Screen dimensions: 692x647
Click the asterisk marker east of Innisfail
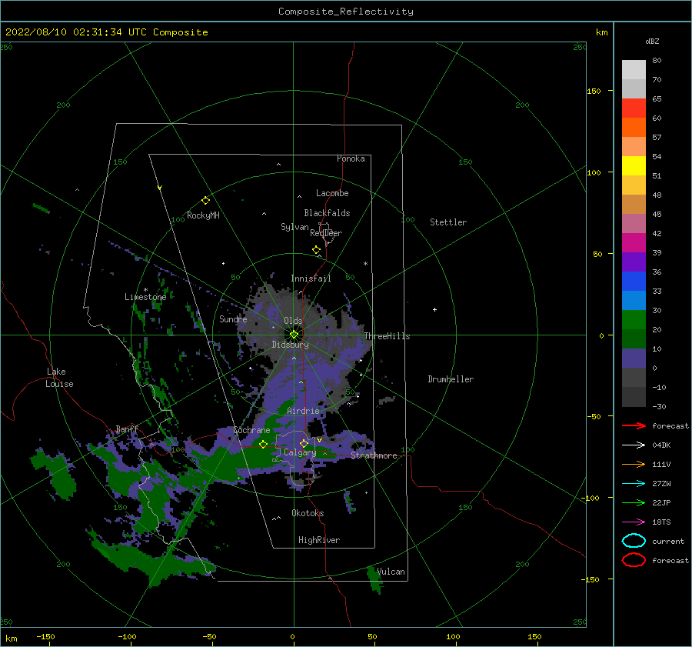(365, 264)
